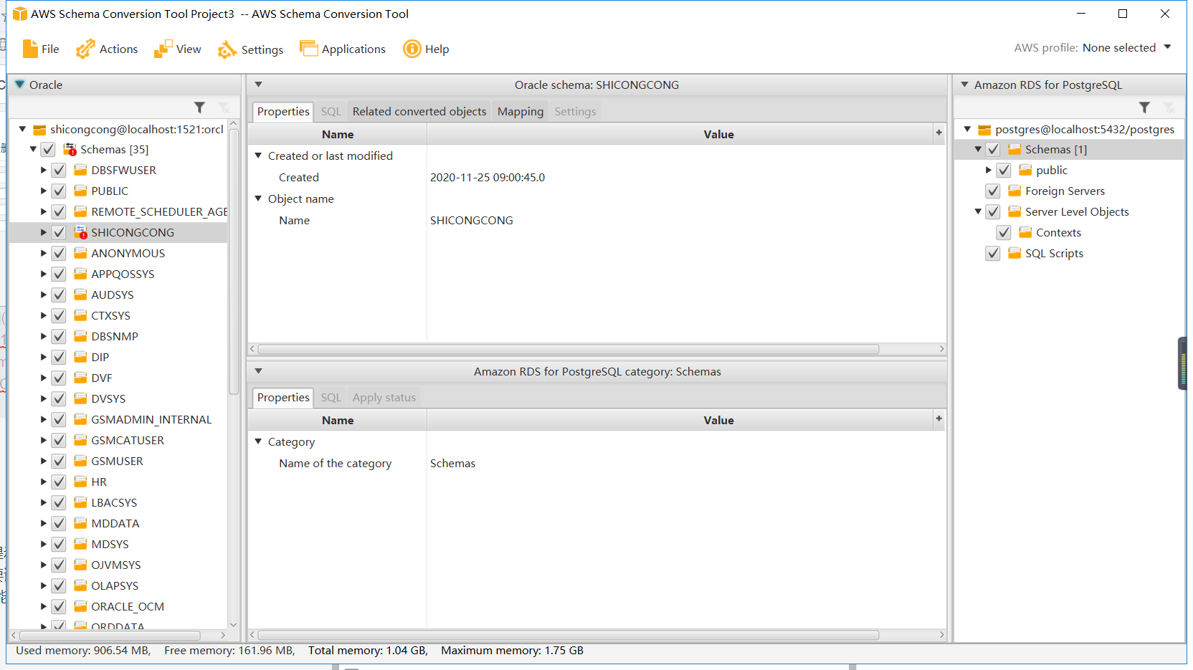
Task: Collapse the Object name property group
Action: 258,198
